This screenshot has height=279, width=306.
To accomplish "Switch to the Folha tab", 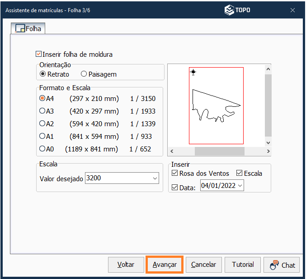I will coord(28,29).
